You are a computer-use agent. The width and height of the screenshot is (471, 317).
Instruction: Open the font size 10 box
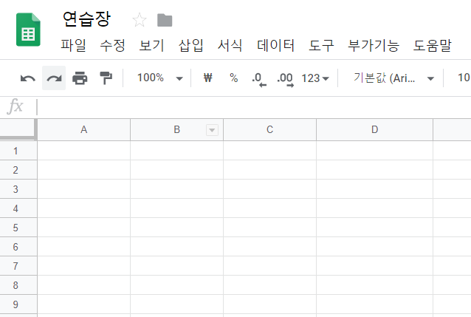(464, 78)
